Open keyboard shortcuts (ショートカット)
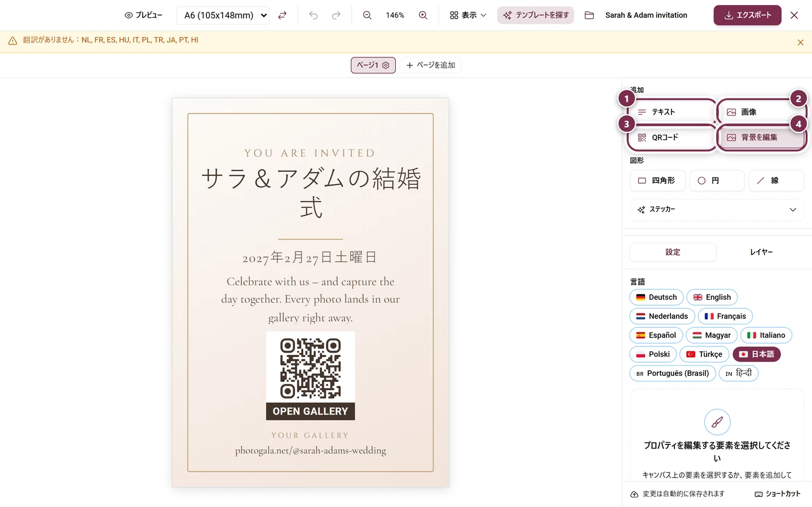The width and height of the screenshot is (812, 507). 778,494
